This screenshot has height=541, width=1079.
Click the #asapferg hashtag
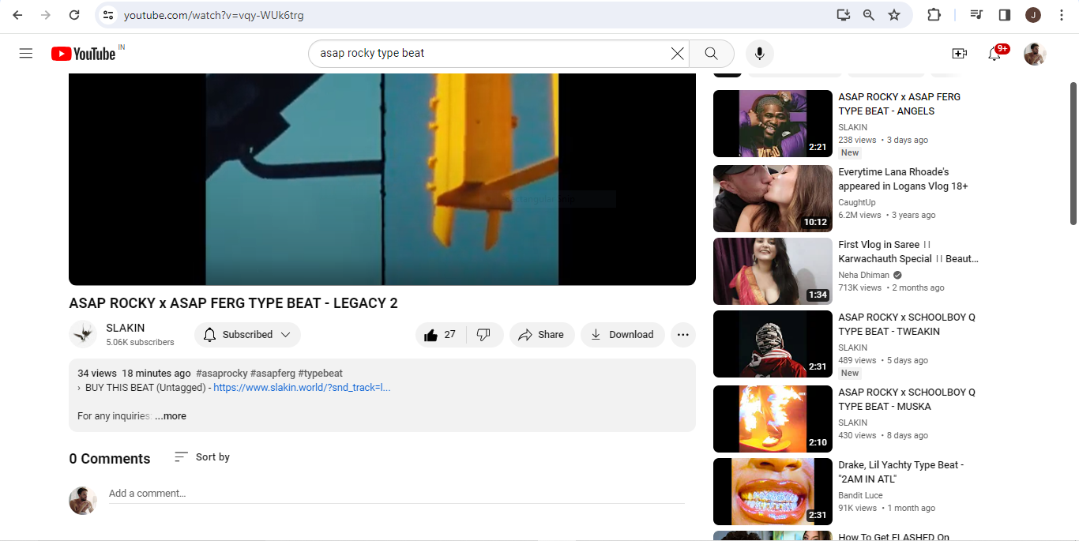point(273,374)
